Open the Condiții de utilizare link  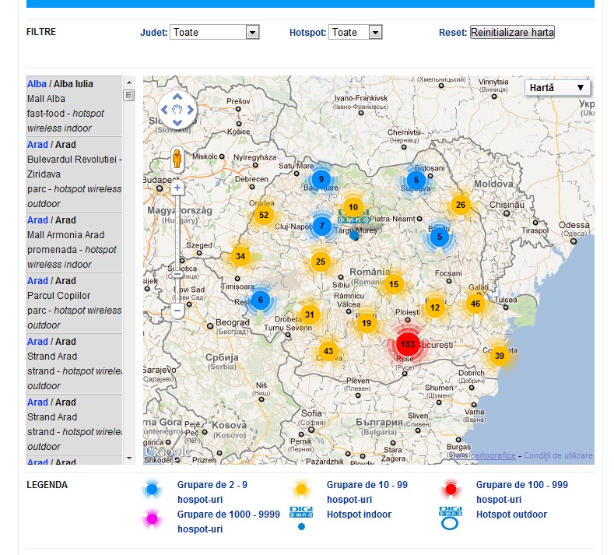click(x=558, y=455)
